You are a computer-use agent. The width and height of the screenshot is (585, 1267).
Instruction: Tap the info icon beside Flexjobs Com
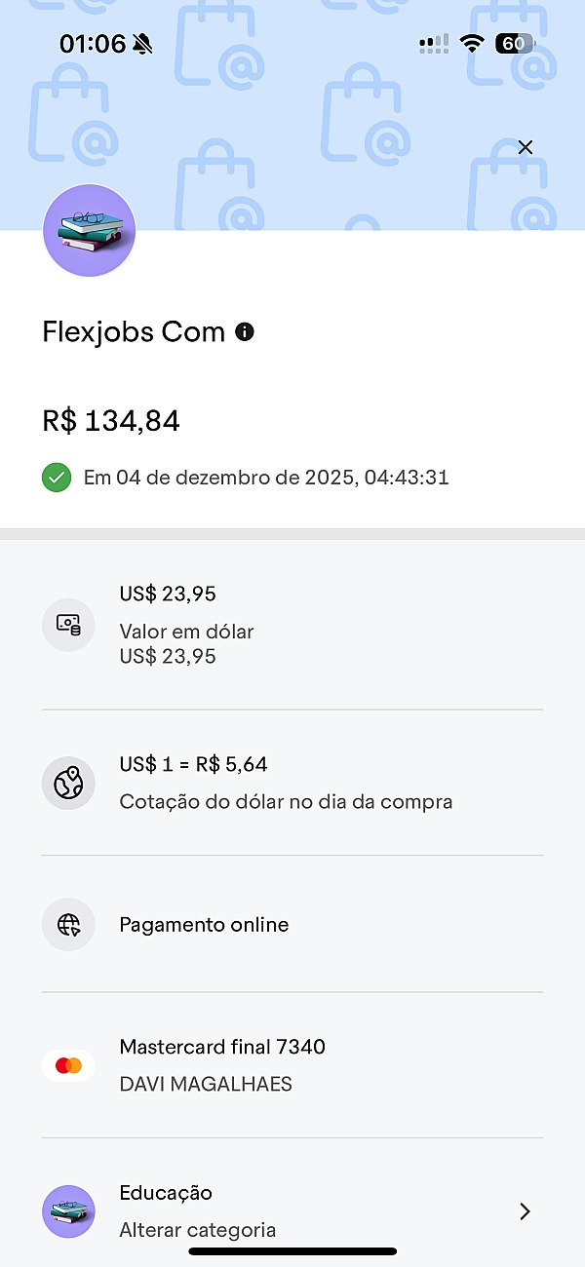coord(245,332)
